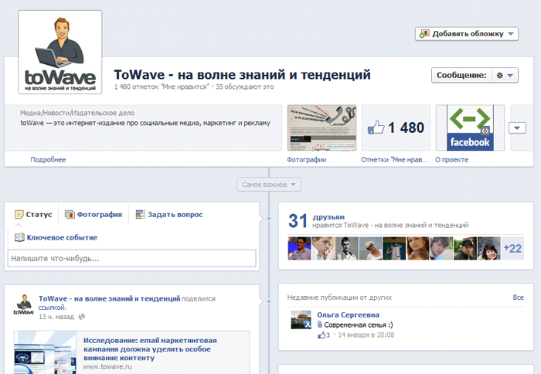Click the www.towave.ru text
Screen dimensions: 541x374
(x=107, y=367)
